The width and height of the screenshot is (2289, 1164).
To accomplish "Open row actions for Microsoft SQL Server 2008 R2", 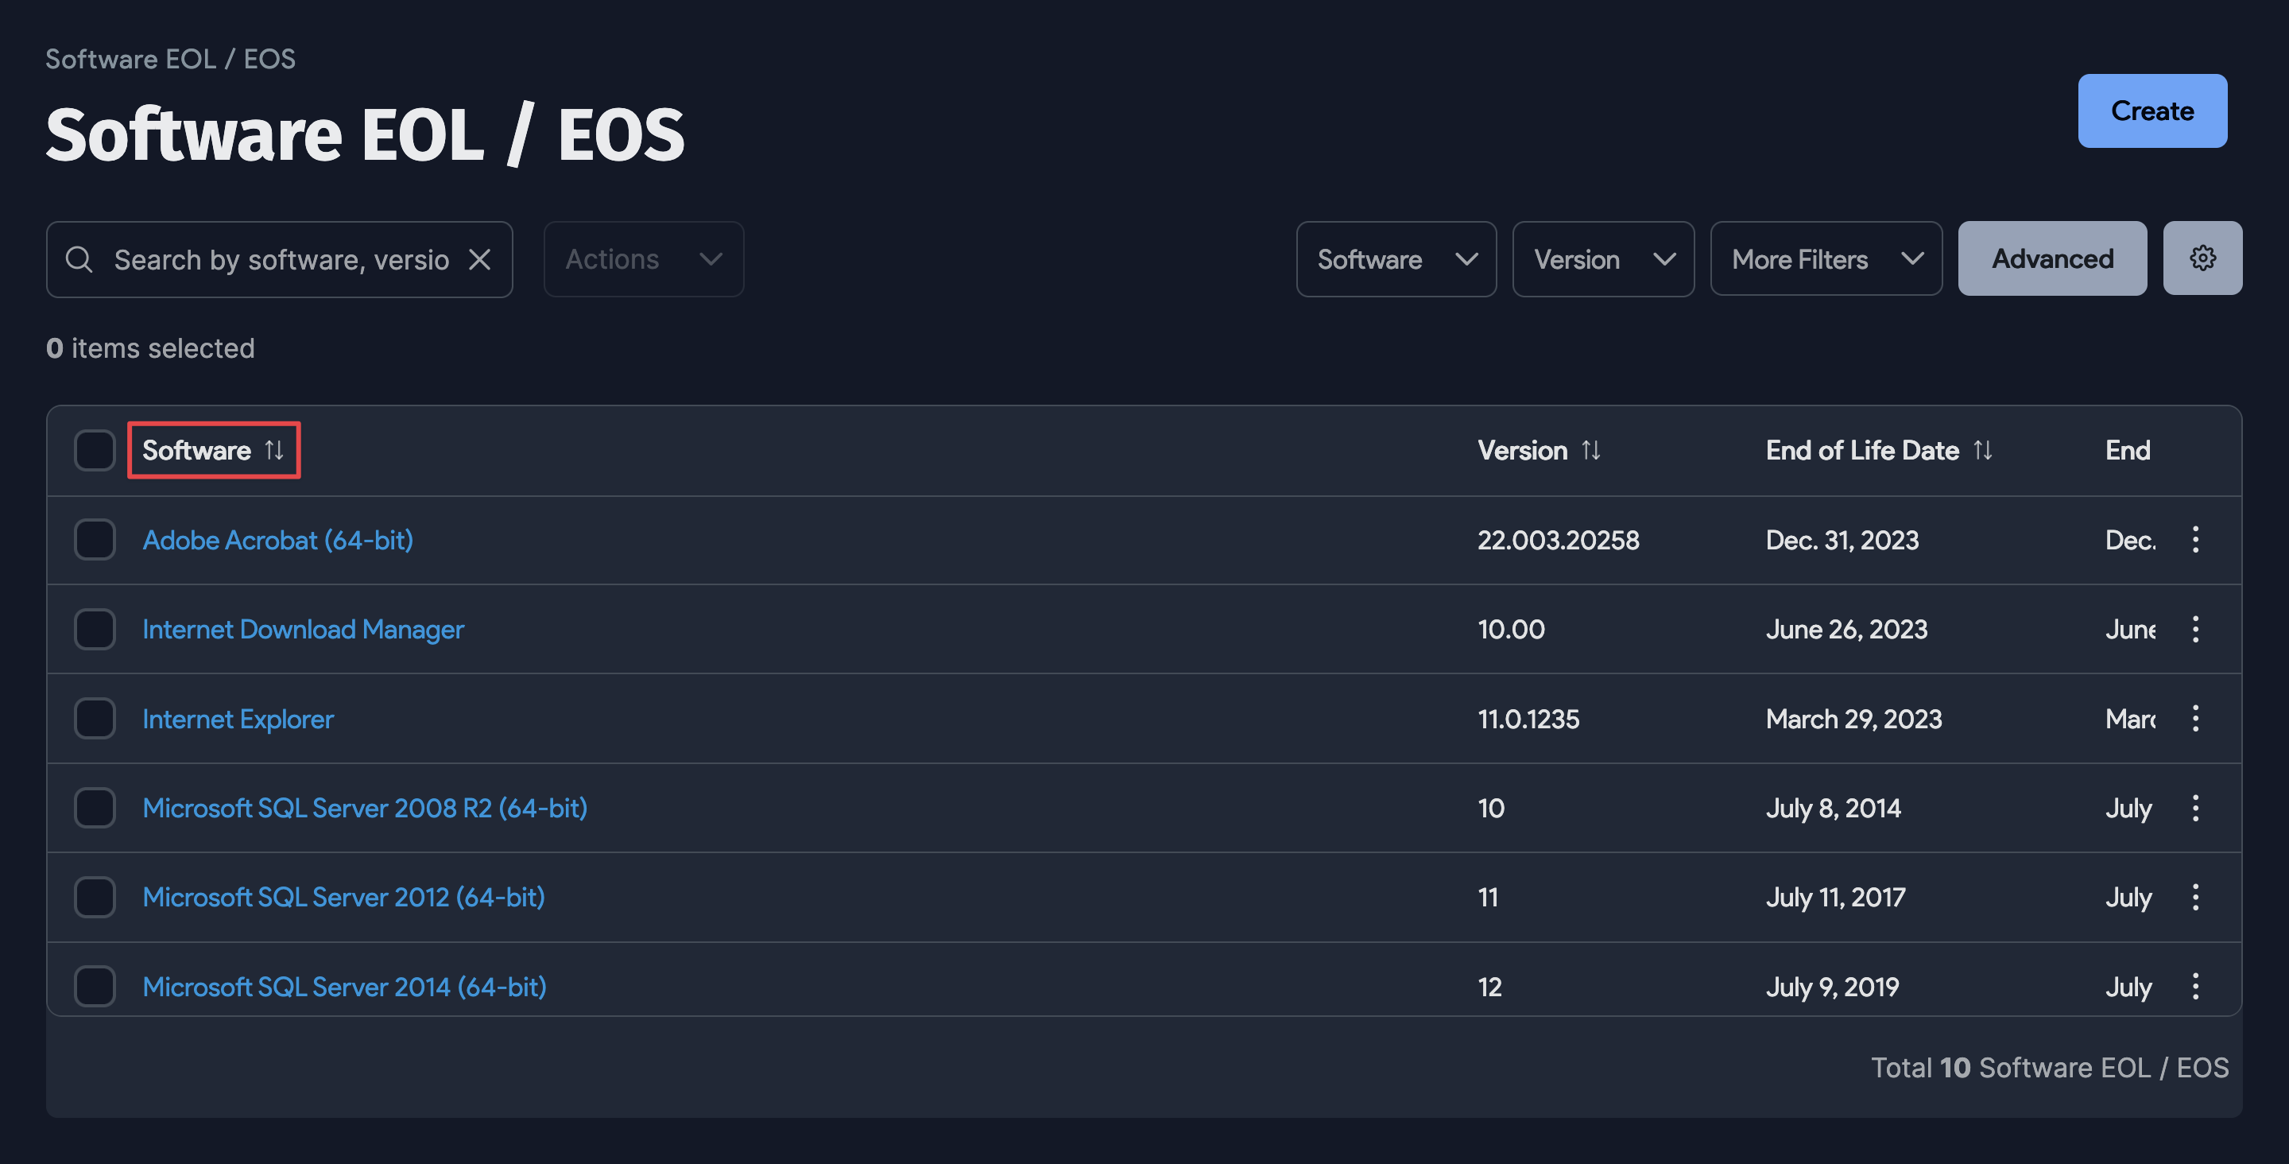I will (2196, 808).
